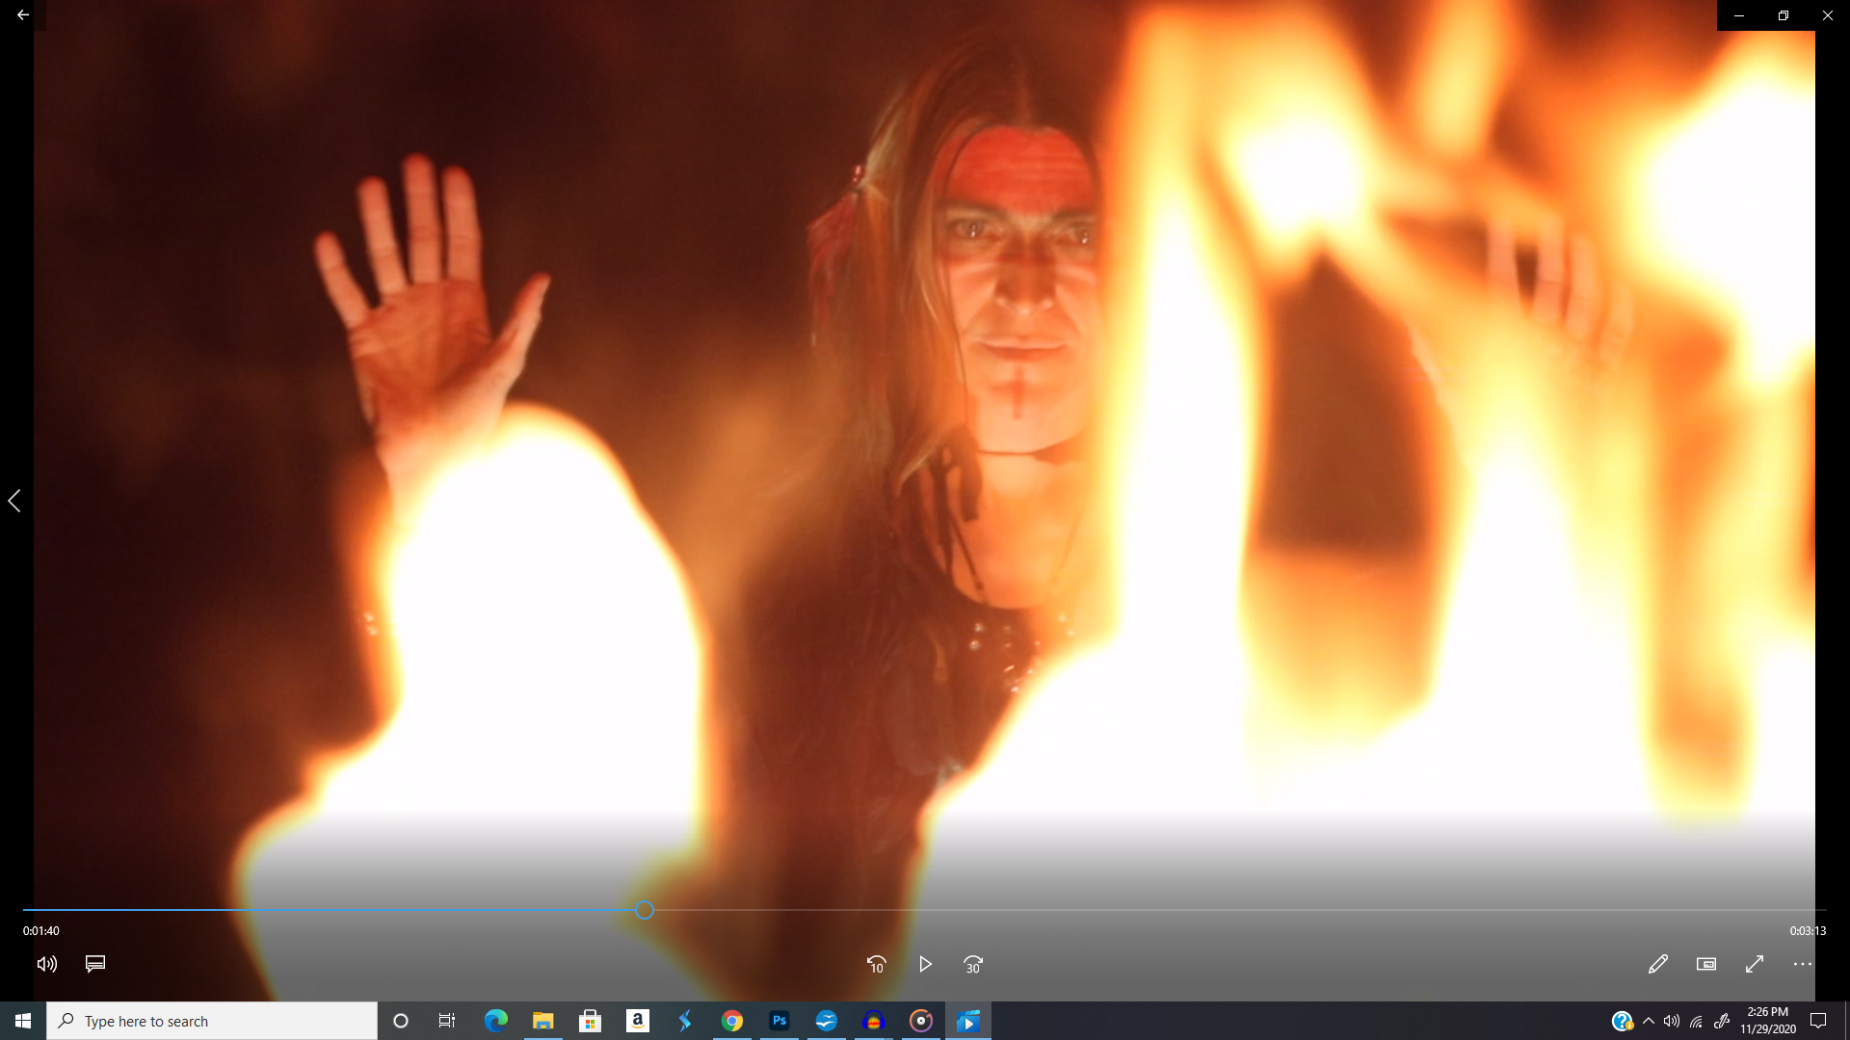Open the blue lightning-bolt taskbar app

tap(685, 1021)
